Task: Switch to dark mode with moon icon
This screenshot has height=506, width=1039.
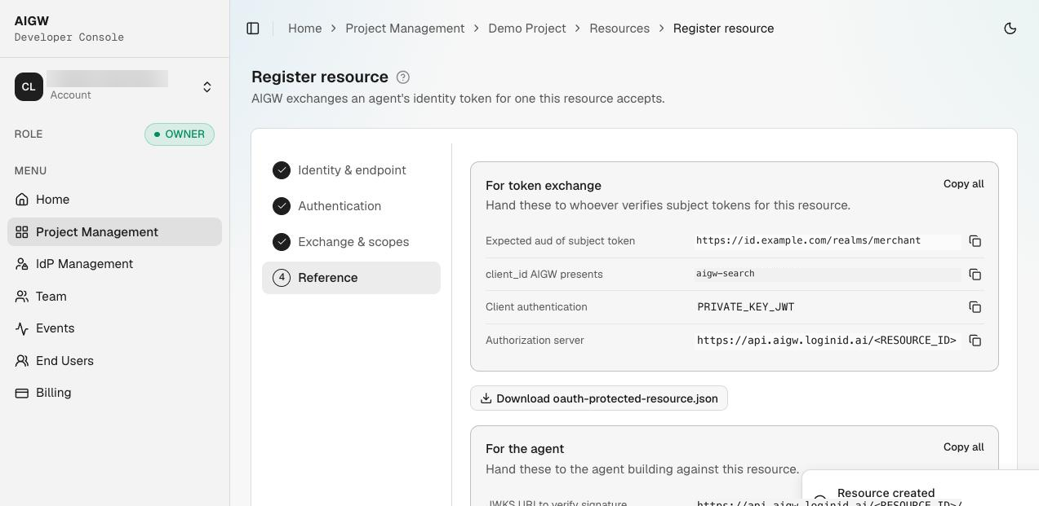Action: [1010, 29]
